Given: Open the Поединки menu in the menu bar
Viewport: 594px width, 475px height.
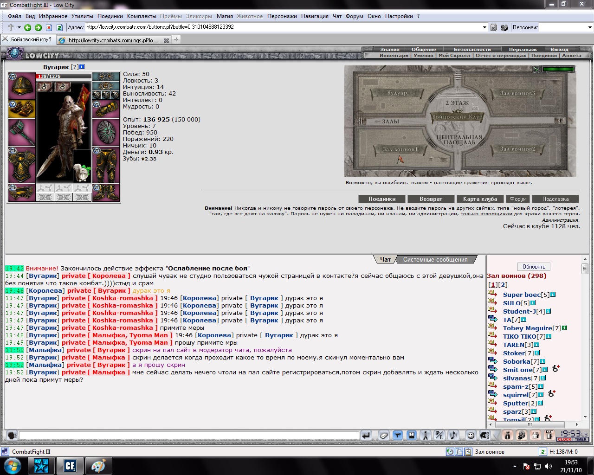Looking at the screenshot, I should pos(110,16).
